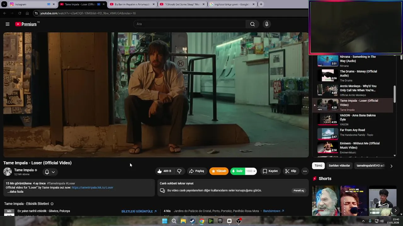Download the video with İndir
The height and width of the screenshot is (226, 403).
pos(237,171)
